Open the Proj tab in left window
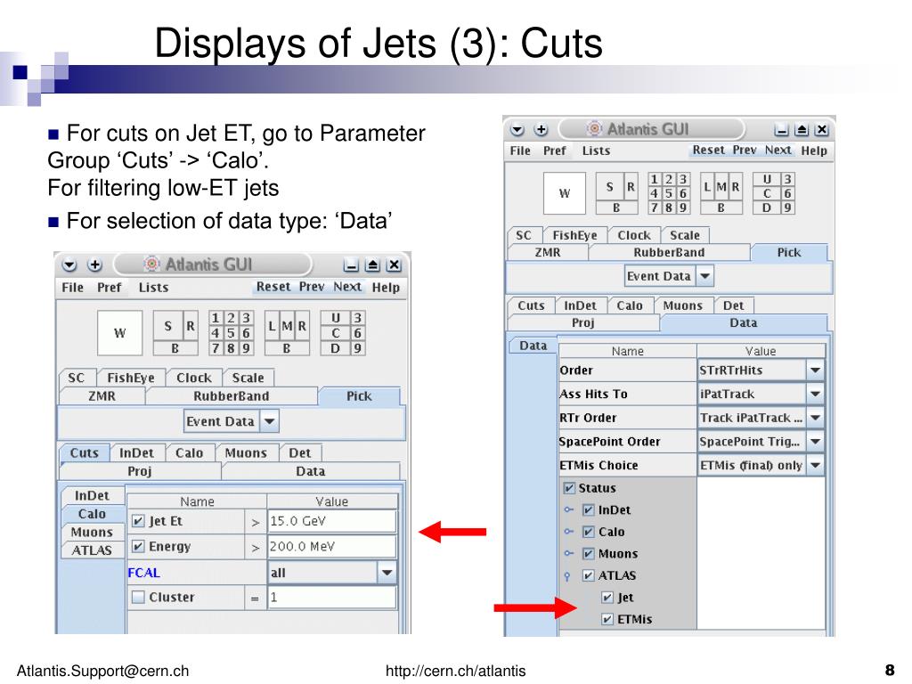 (140, 471)
